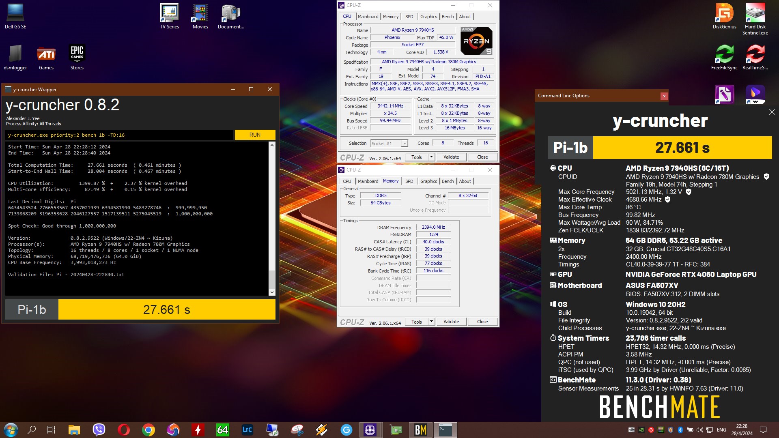Open Dell G5 SE desktop icon
This screenshot has width=779, height=438.
point(15,17)
